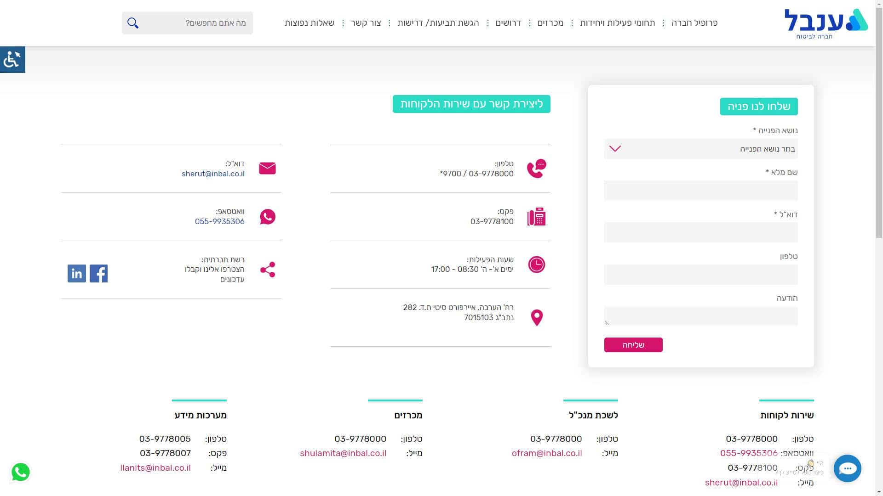Open the שאלות נפוצות menu item
This screenshot has width=883, height=496.
coord(309,23)
